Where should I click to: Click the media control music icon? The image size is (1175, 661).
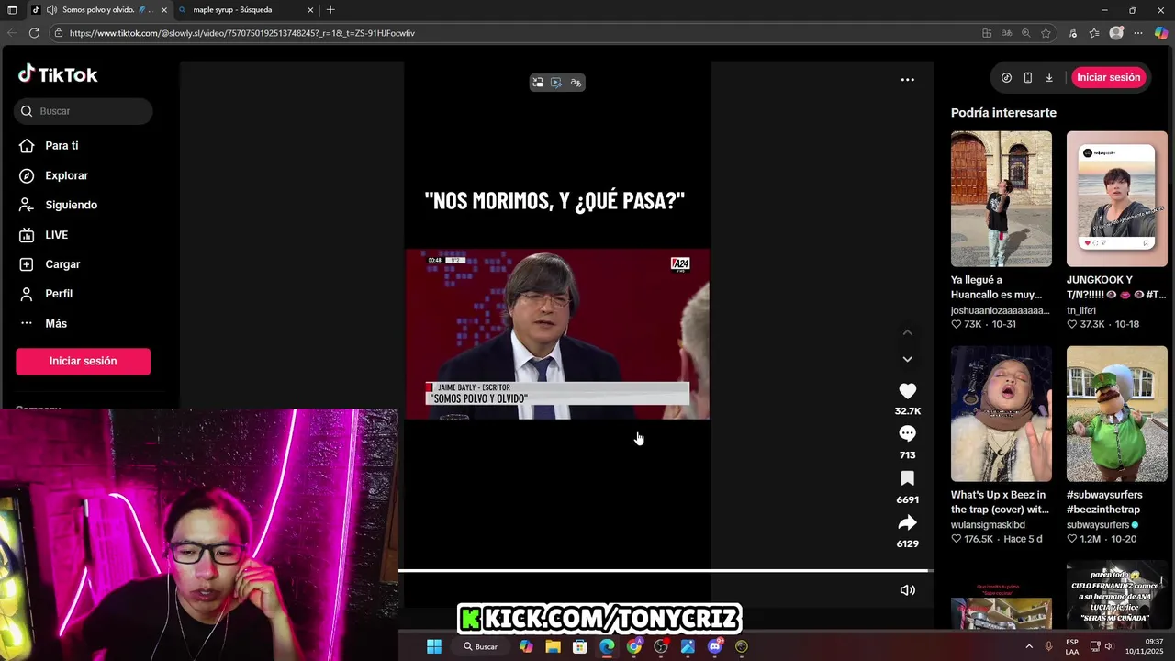pos(1072,33)
